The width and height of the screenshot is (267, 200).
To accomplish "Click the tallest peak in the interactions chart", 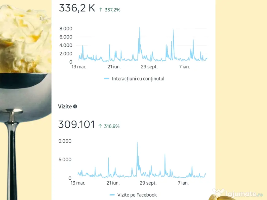I will click(140, 28).
